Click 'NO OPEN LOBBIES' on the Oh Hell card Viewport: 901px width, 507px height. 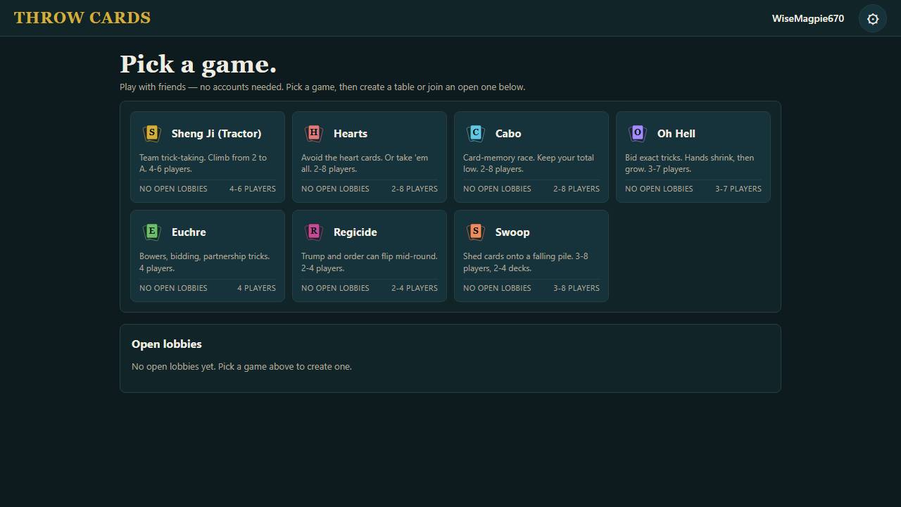(659, 189)
